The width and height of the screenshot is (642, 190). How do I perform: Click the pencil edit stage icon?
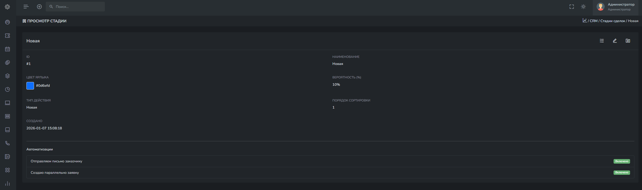615,41
